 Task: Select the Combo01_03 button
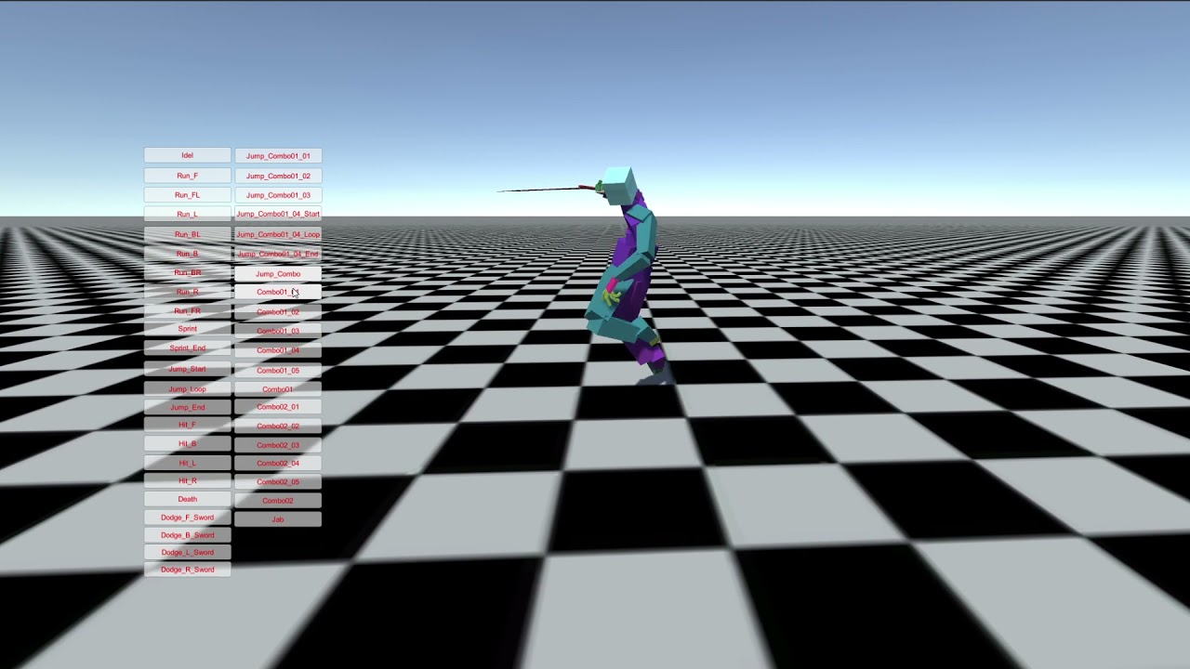(278, 331)
